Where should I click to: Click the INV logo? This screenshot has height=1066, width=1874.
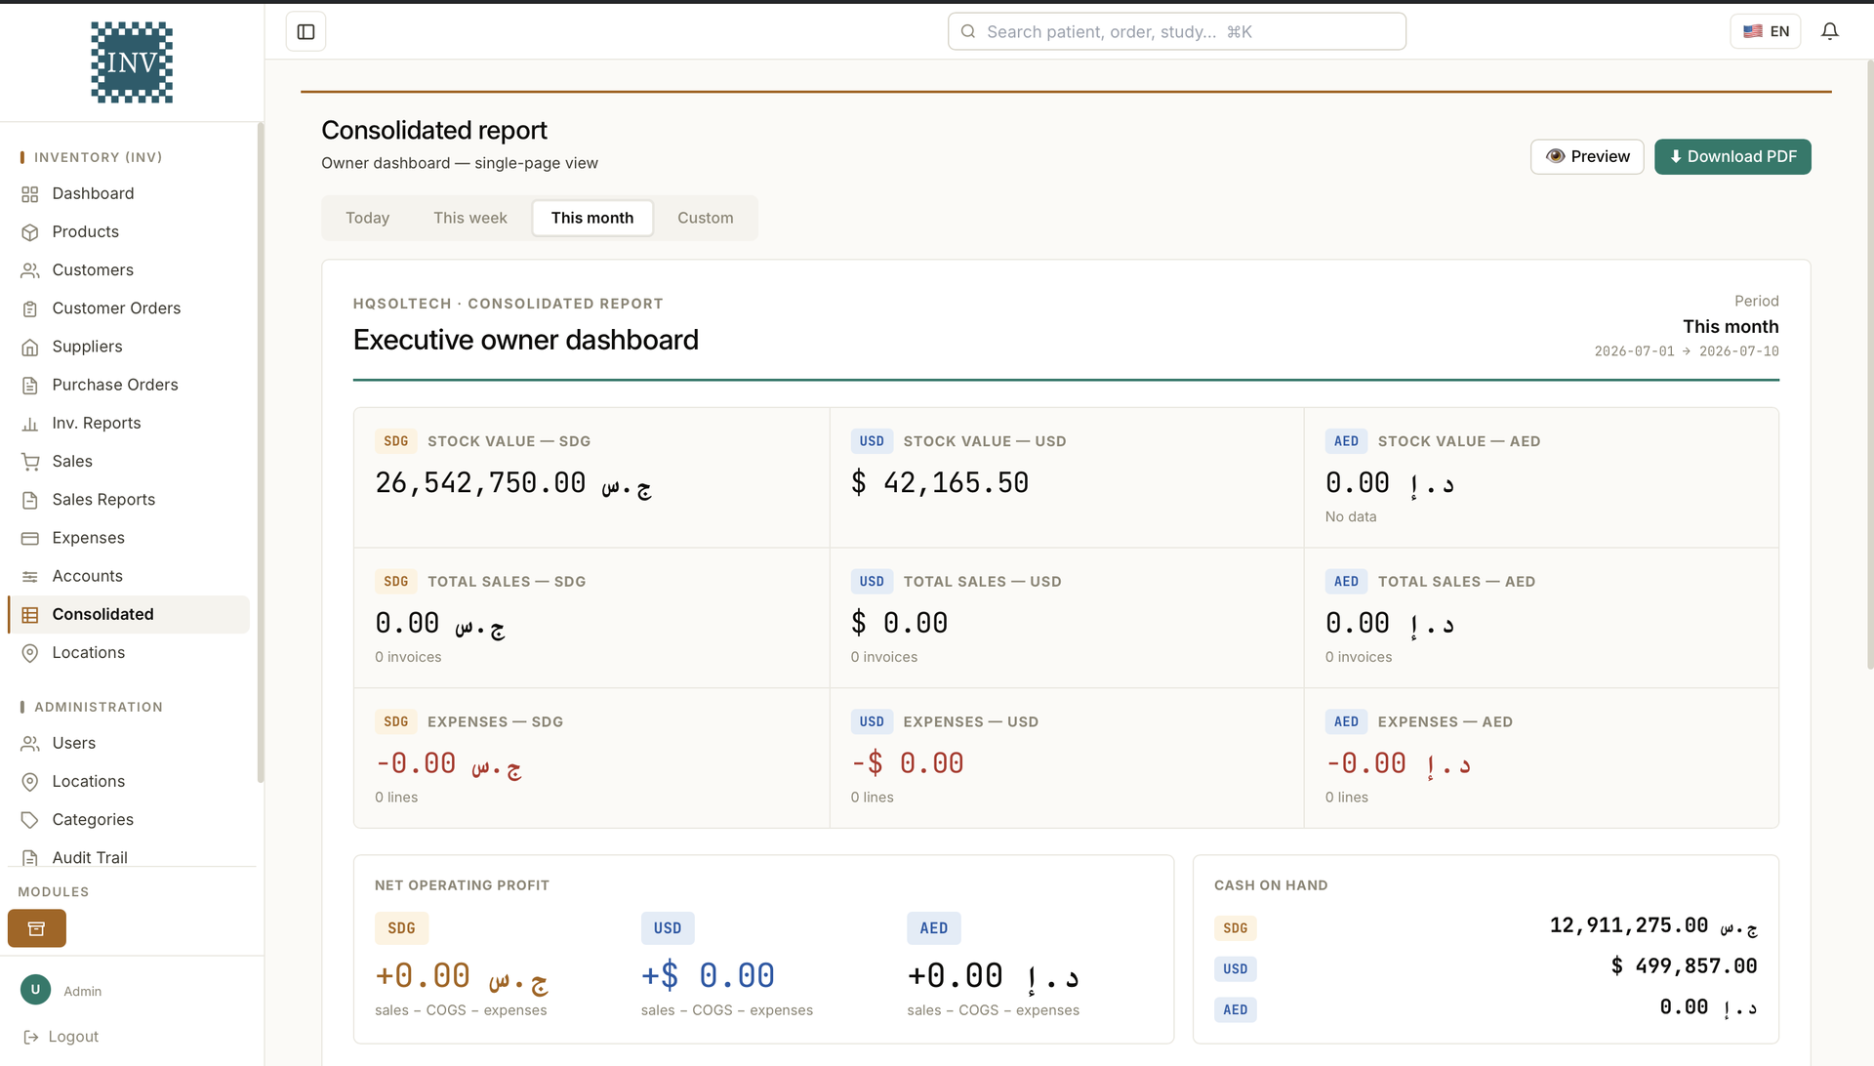tap(132, 62)
